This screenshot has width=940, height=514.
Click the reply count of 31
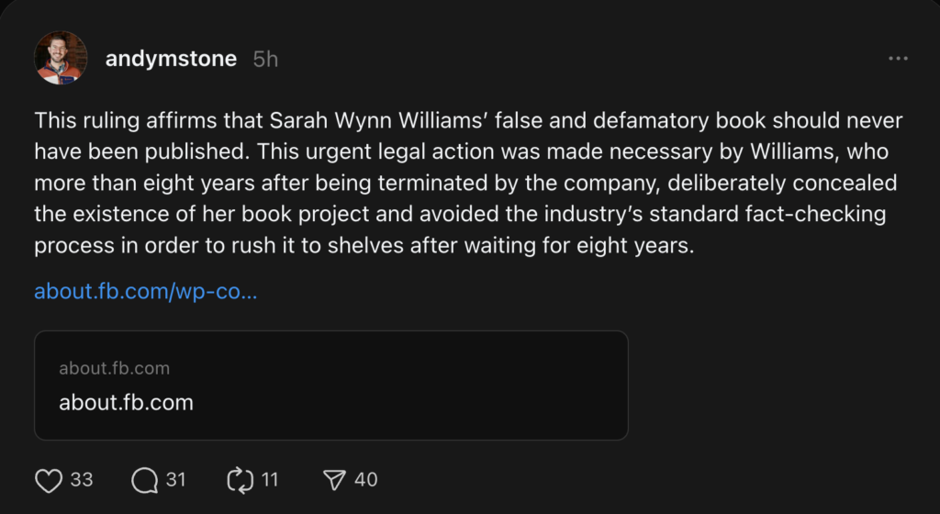(175, 480)
